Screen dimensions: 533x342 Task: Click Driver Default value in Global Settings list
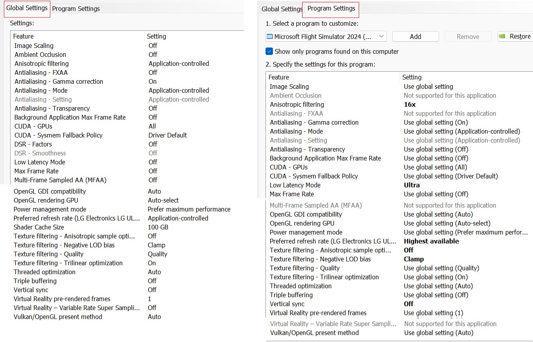(168, 135)
